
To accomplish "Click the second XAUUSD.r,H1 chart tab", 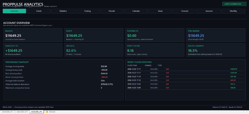I will [22, 112].
